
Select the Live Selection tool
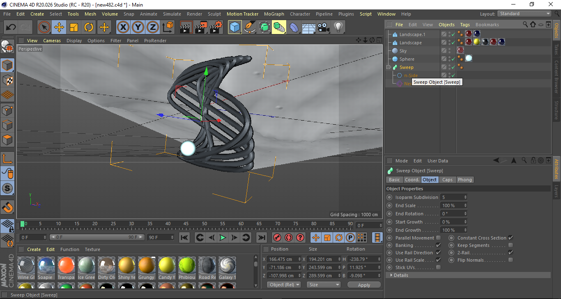click(44, 27)
